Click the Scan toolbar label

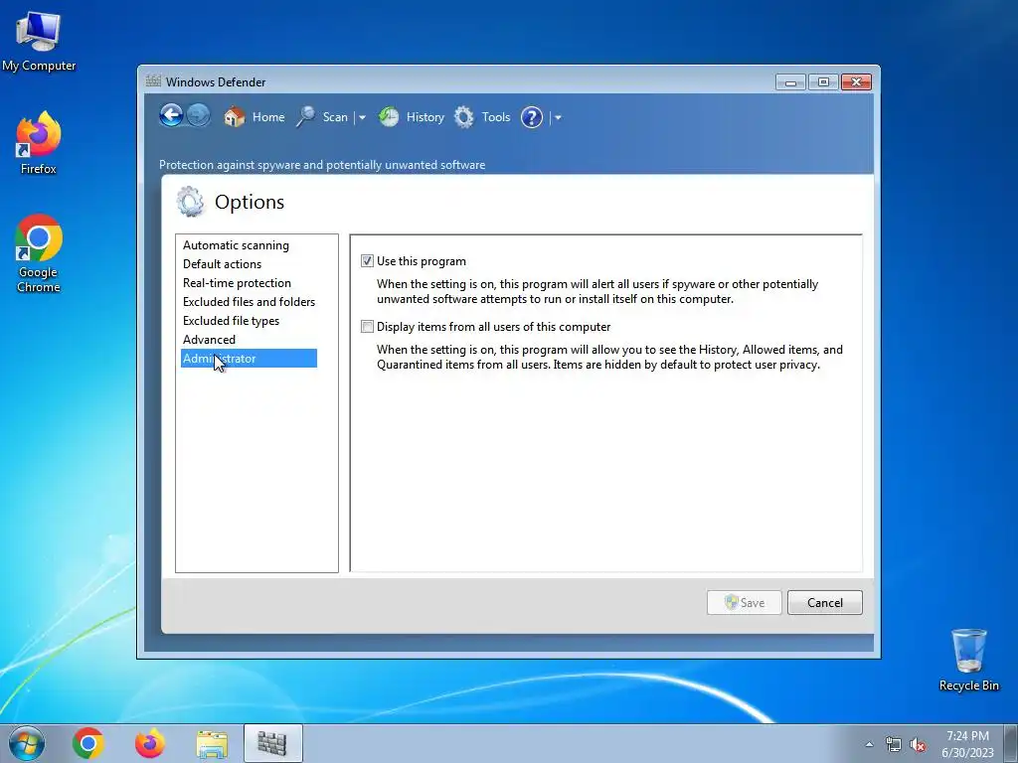(335, 117)
